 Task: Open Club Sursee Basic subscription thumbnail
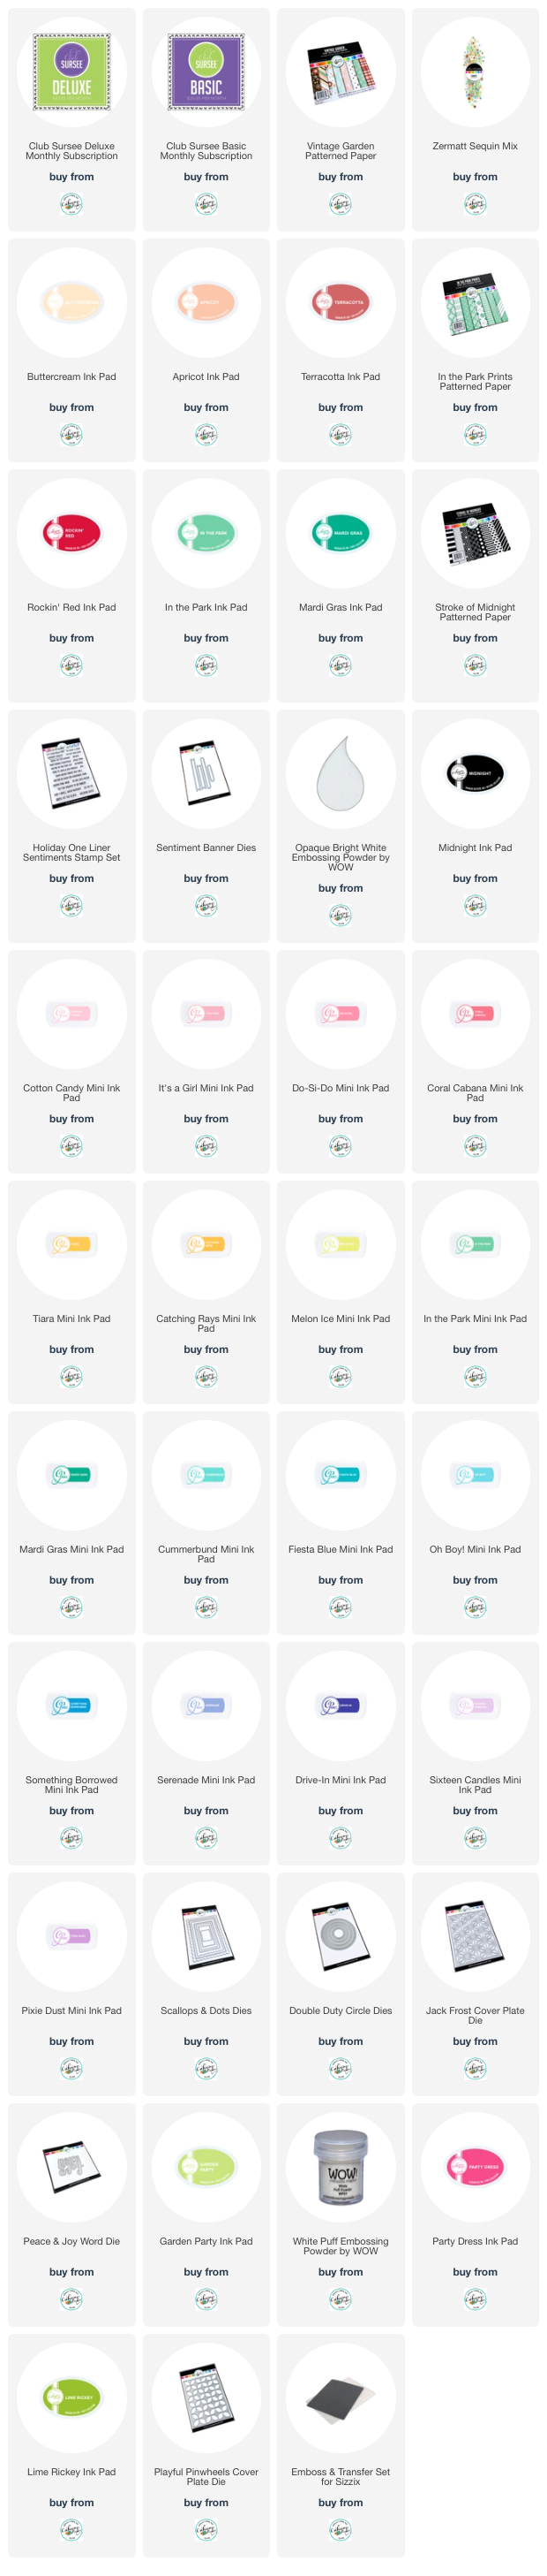[x=206, y=72]
